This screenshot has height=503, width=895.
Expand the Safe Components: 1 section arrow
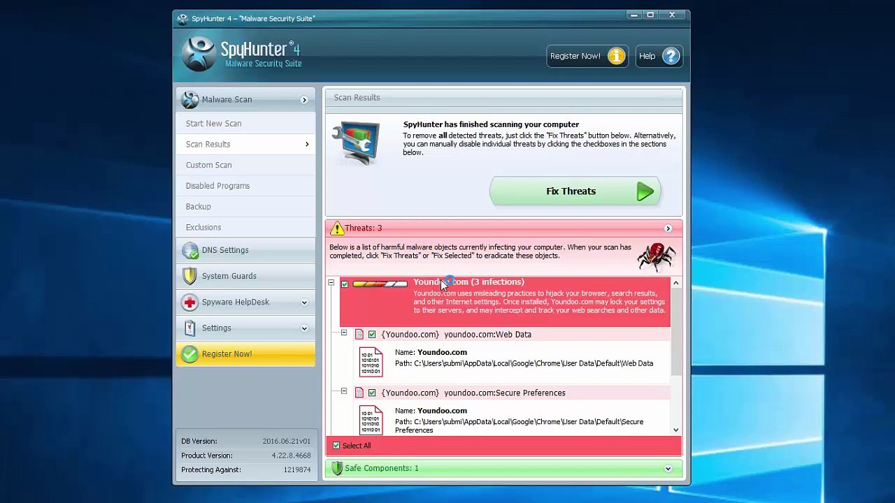click(x=668, y=469)
